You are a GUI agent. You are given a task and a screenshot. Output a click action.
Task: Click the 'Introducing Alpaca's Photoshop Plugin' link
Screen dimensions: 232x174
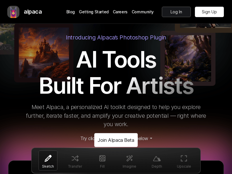(116, 37)
